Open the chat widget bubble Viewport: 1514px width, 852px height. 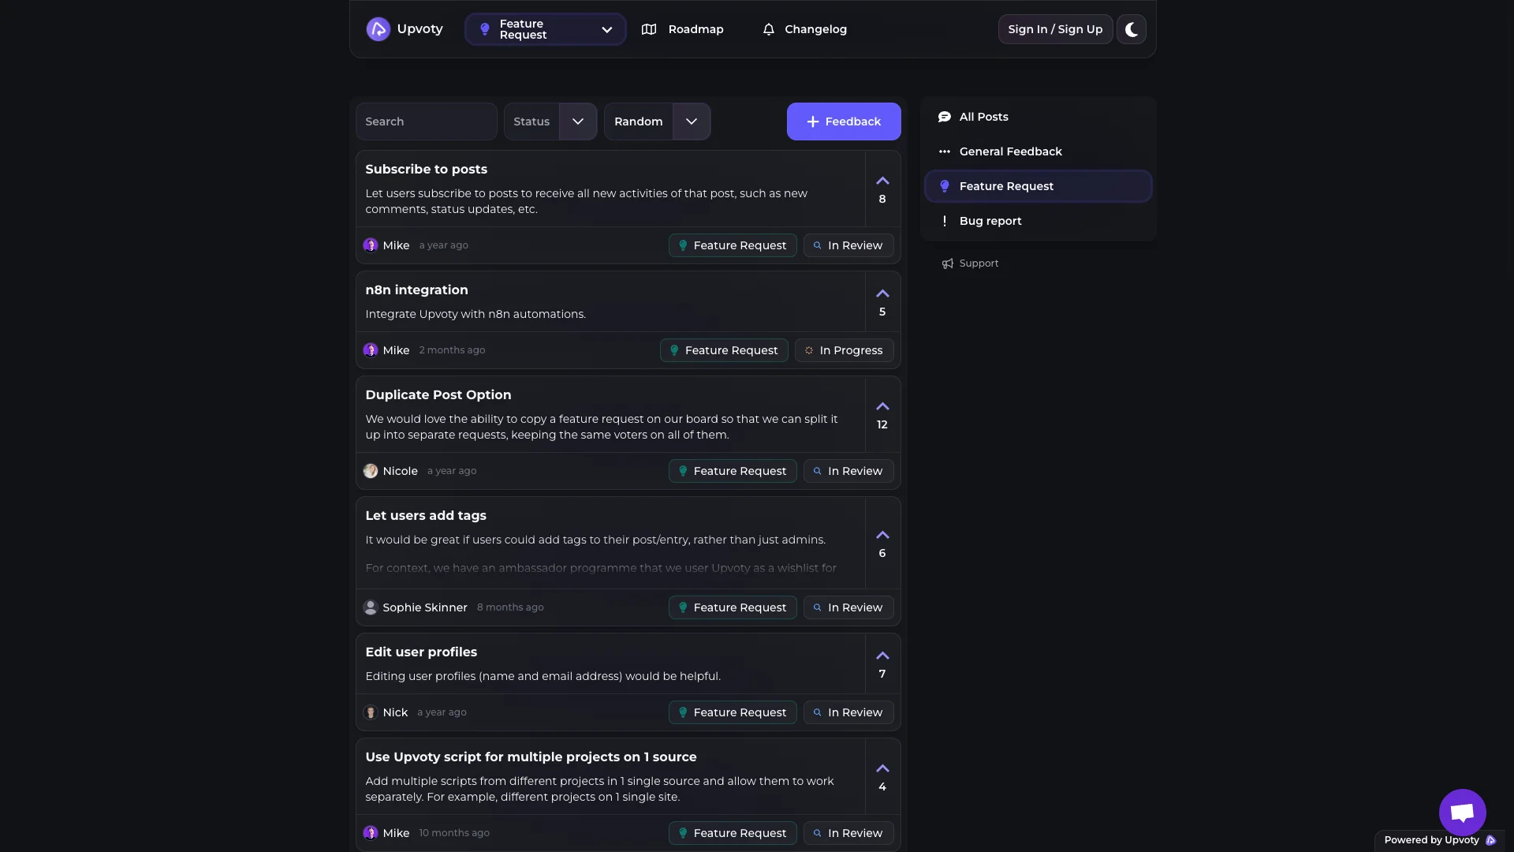point(1462,812)
